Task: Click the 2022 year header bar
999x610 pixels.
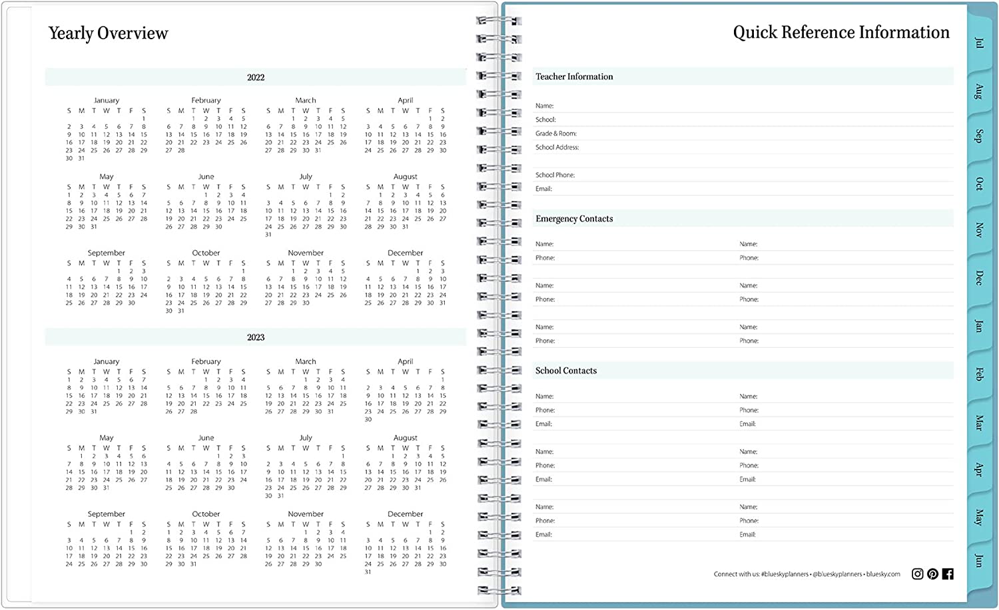Action: click(x=256, y=77)
